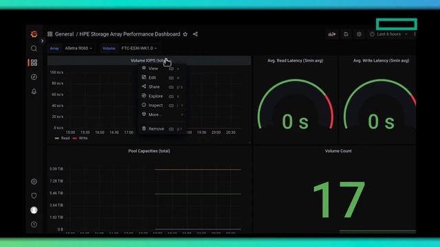Expand the sidebar with the chevron arrow

tap(42, 41)
